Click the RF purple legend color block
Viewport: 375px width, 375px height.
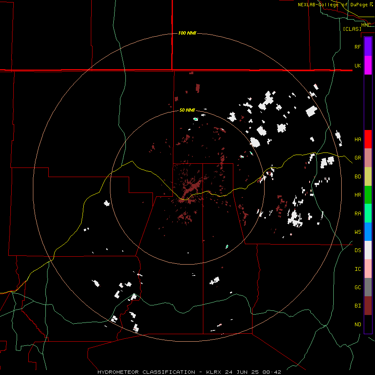point(368,47)
